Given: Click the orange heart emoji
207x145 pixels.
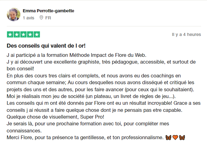Looking at the screenshot, I should click(x=175, y=137).
